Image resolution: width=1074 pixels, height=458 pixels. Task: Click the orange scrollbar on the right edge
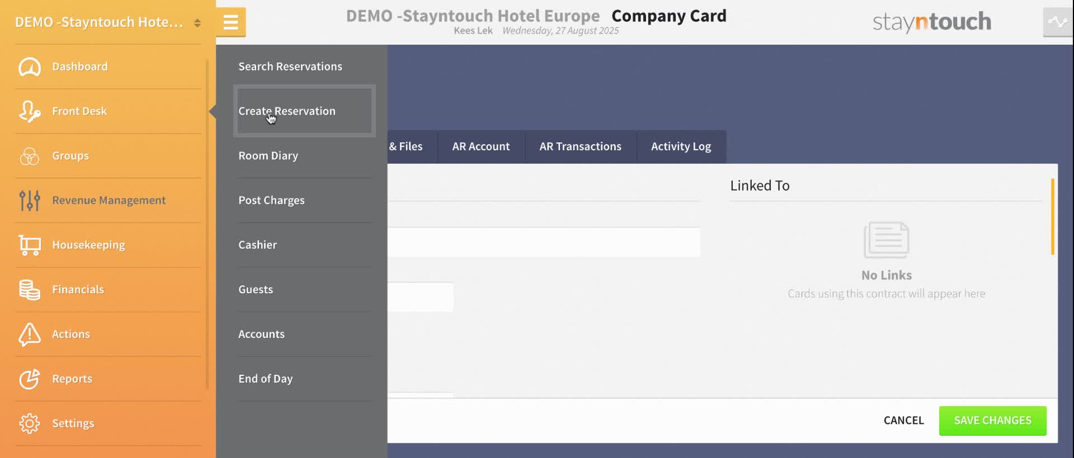(x=1053, y=217)
